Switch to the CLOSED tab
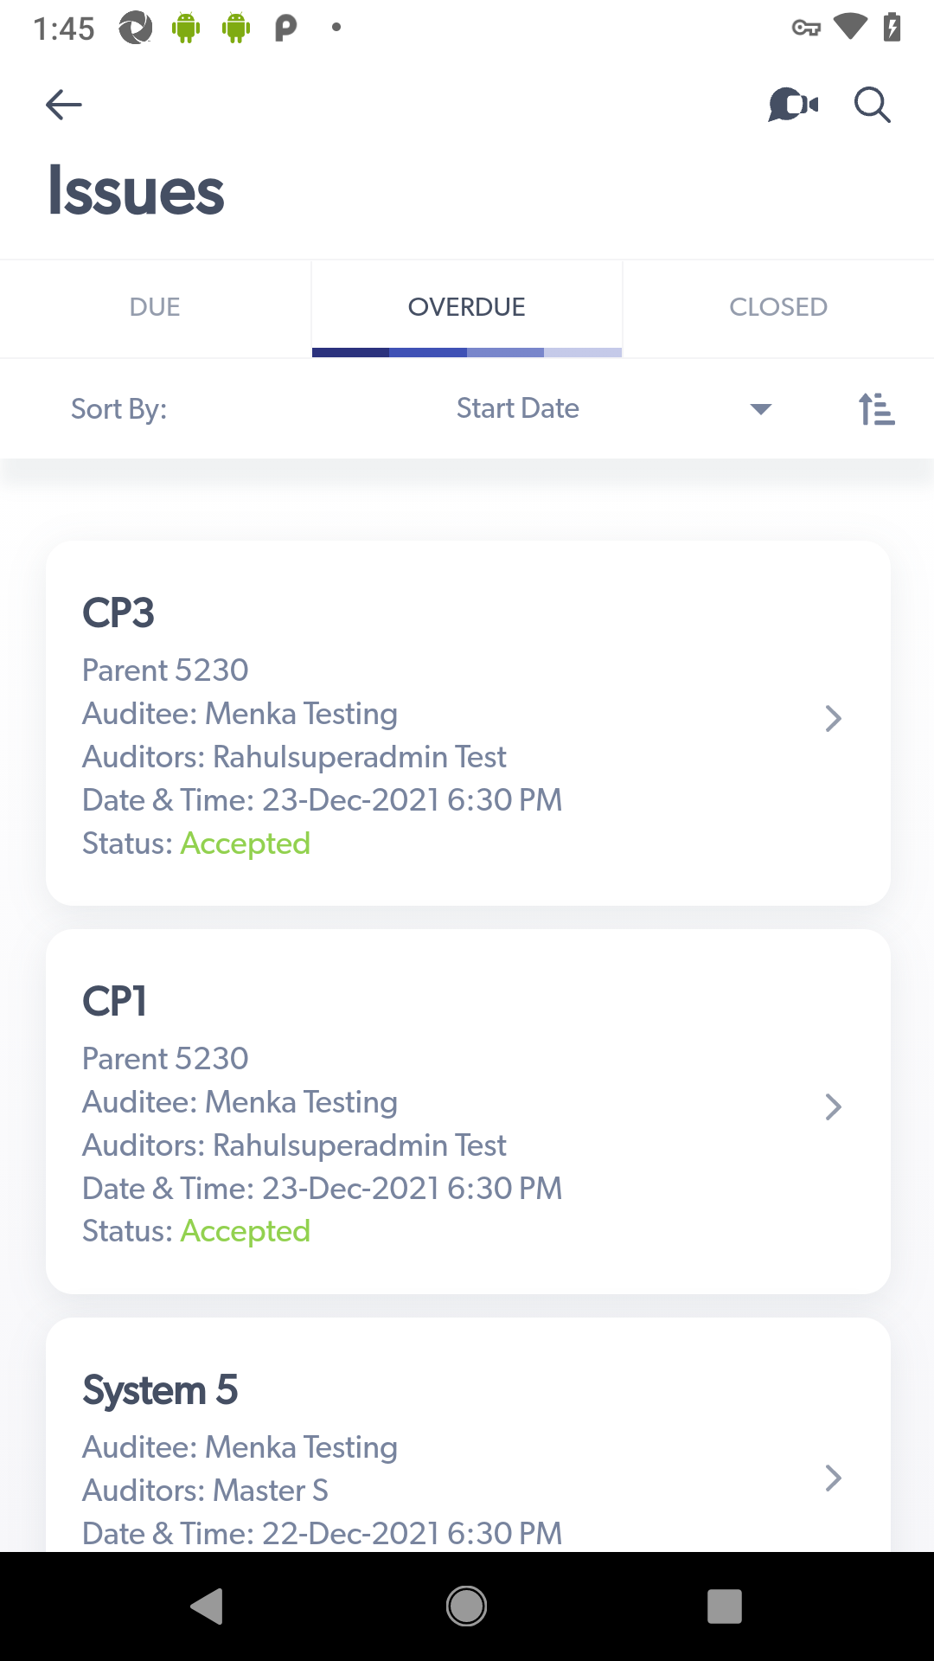Screen dimensions: 934x1661 click(778, 308)
